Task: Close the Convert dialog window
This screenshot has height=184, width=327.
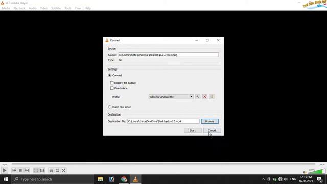Action: pyautogui.click(x=218, y=40)
